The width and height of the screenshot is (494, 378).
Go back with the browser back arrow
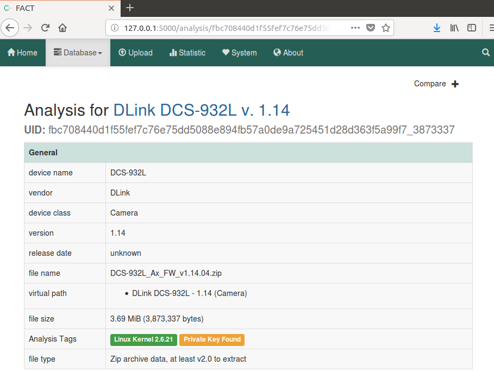click(x=10, y=28)
